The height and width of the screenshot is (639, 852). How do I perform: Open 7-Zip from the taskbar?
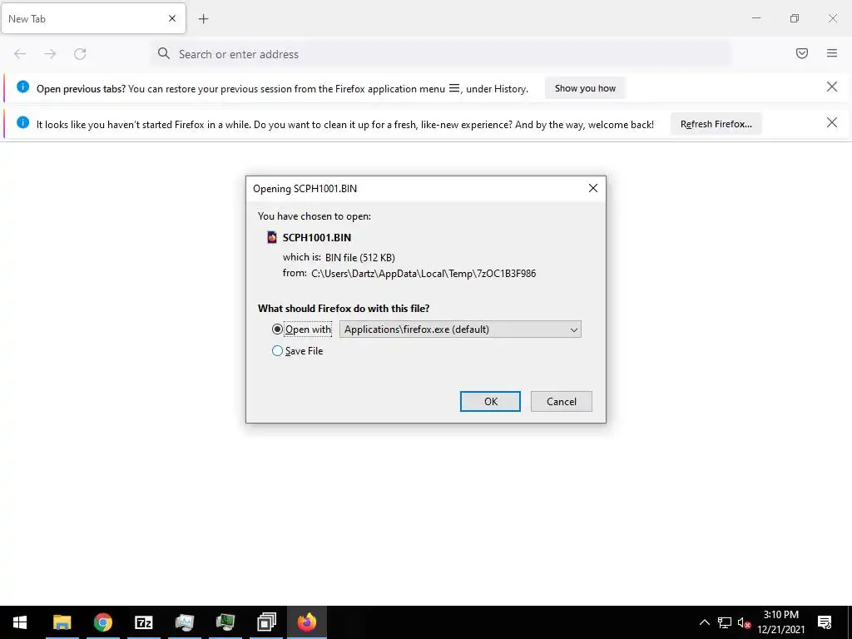pos(143,622)
